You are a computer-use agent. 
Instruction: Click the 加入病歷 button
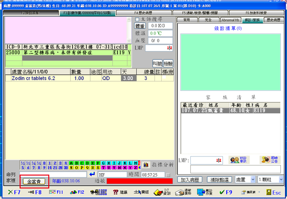tap(191, 180)
